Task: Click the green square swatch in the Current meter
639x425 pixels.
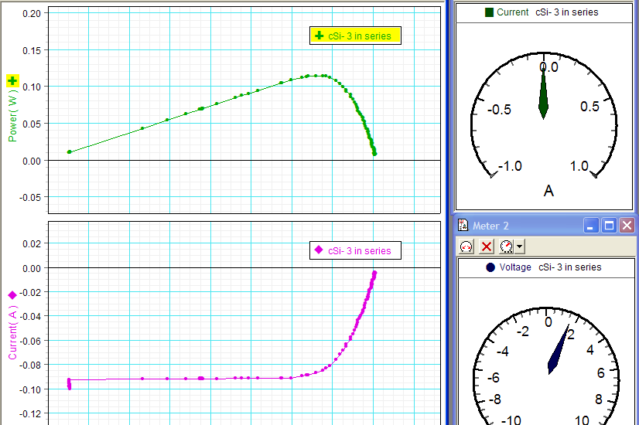Action: [488, 12]
